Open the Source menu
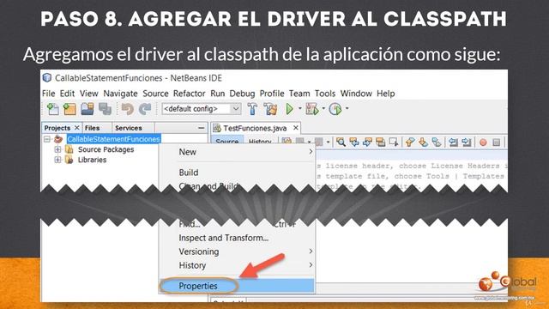This screenshot has width=549, height=309. pyautogui.click(x=155, y=94)
